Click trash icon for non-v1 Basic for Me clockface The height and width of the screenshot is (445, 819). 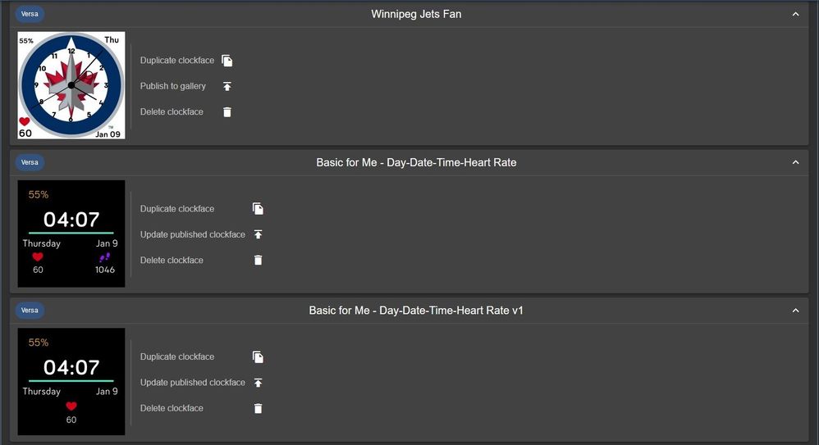[x=258, y=260]
